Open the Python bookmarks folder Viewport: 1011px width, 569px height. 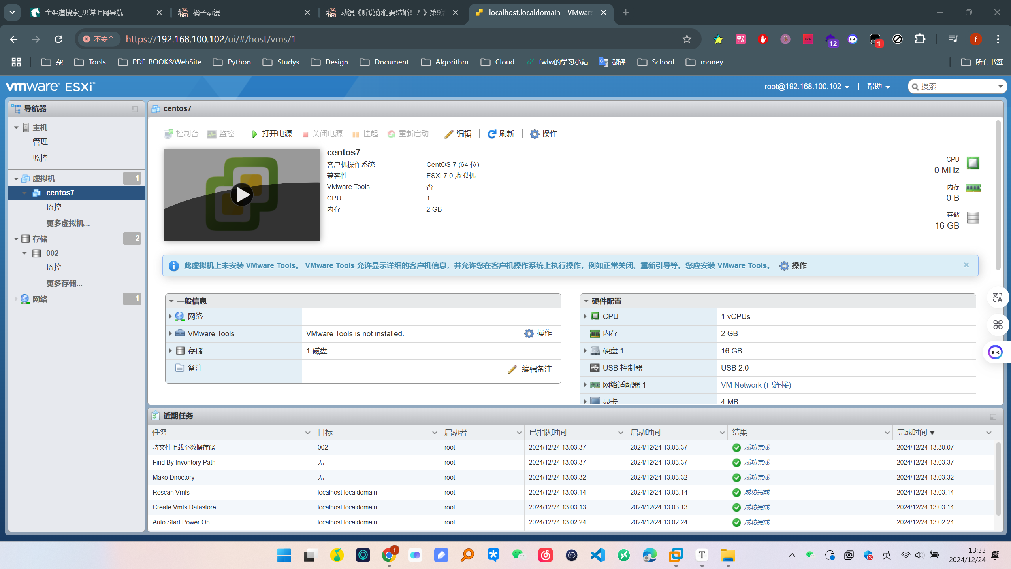(x=232, y=62)
